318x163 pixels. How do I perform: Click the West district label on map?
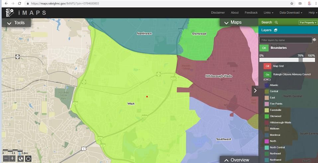tap(131, 104)
